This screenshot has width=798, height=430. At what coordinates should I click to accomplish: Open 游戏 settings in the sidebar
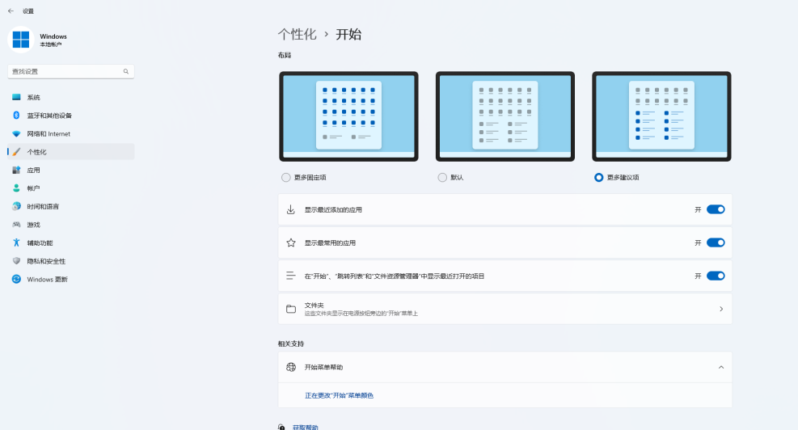pos(71,225)
